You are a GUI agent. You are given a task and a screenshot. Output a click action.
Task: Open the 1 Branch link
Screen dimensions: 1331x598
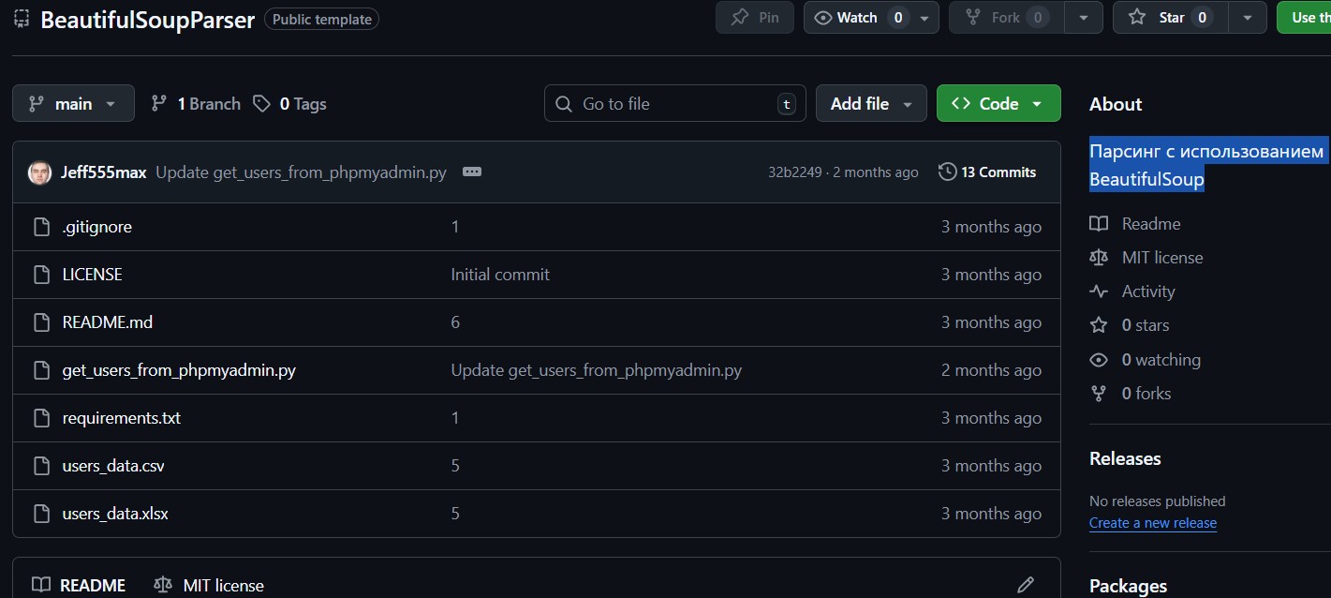tap(196, 104)
